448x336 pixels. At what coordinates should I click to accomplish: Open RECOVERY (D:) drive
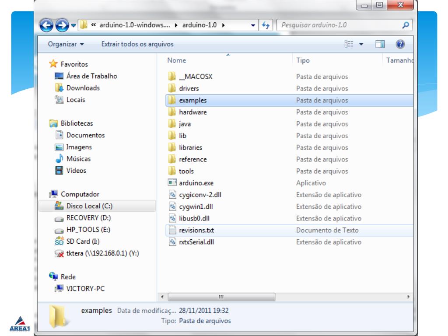pos(88,218)
